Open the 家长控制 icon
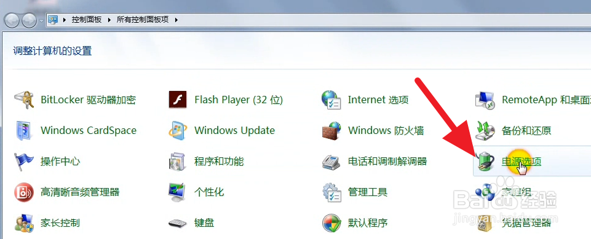This screenshot has width=591, height=239. click(23, 223)
